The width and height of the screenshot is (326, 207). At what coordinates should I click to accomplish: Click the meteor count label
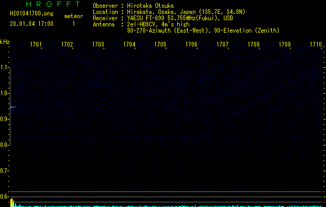pos(74,16)
